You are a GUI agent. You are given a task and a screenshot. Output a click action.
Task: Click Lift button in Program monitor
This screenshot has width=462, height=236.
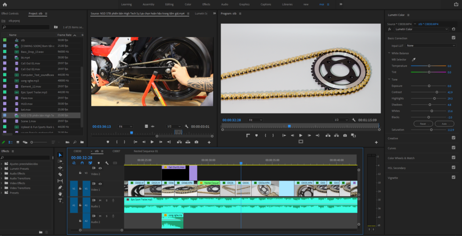tap(328, 136)
